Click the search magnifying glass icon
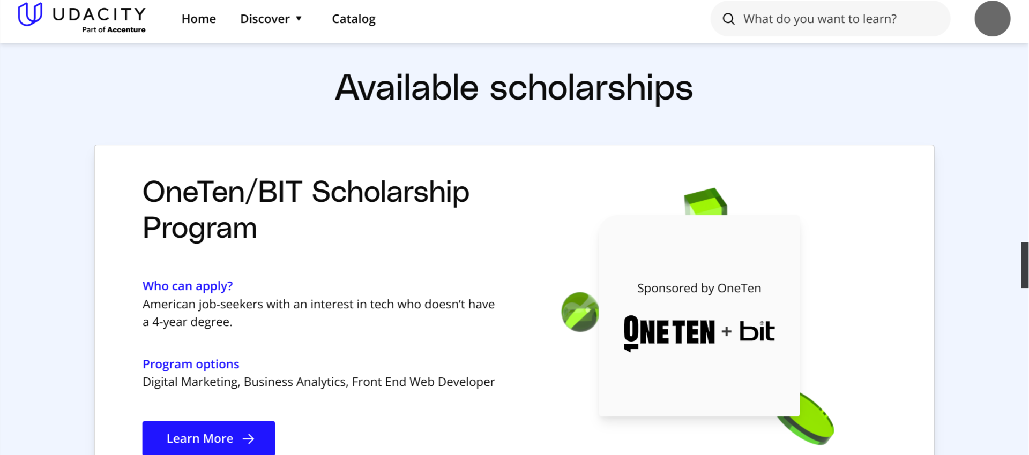1029x455 pixels. [x=728, y=19]
